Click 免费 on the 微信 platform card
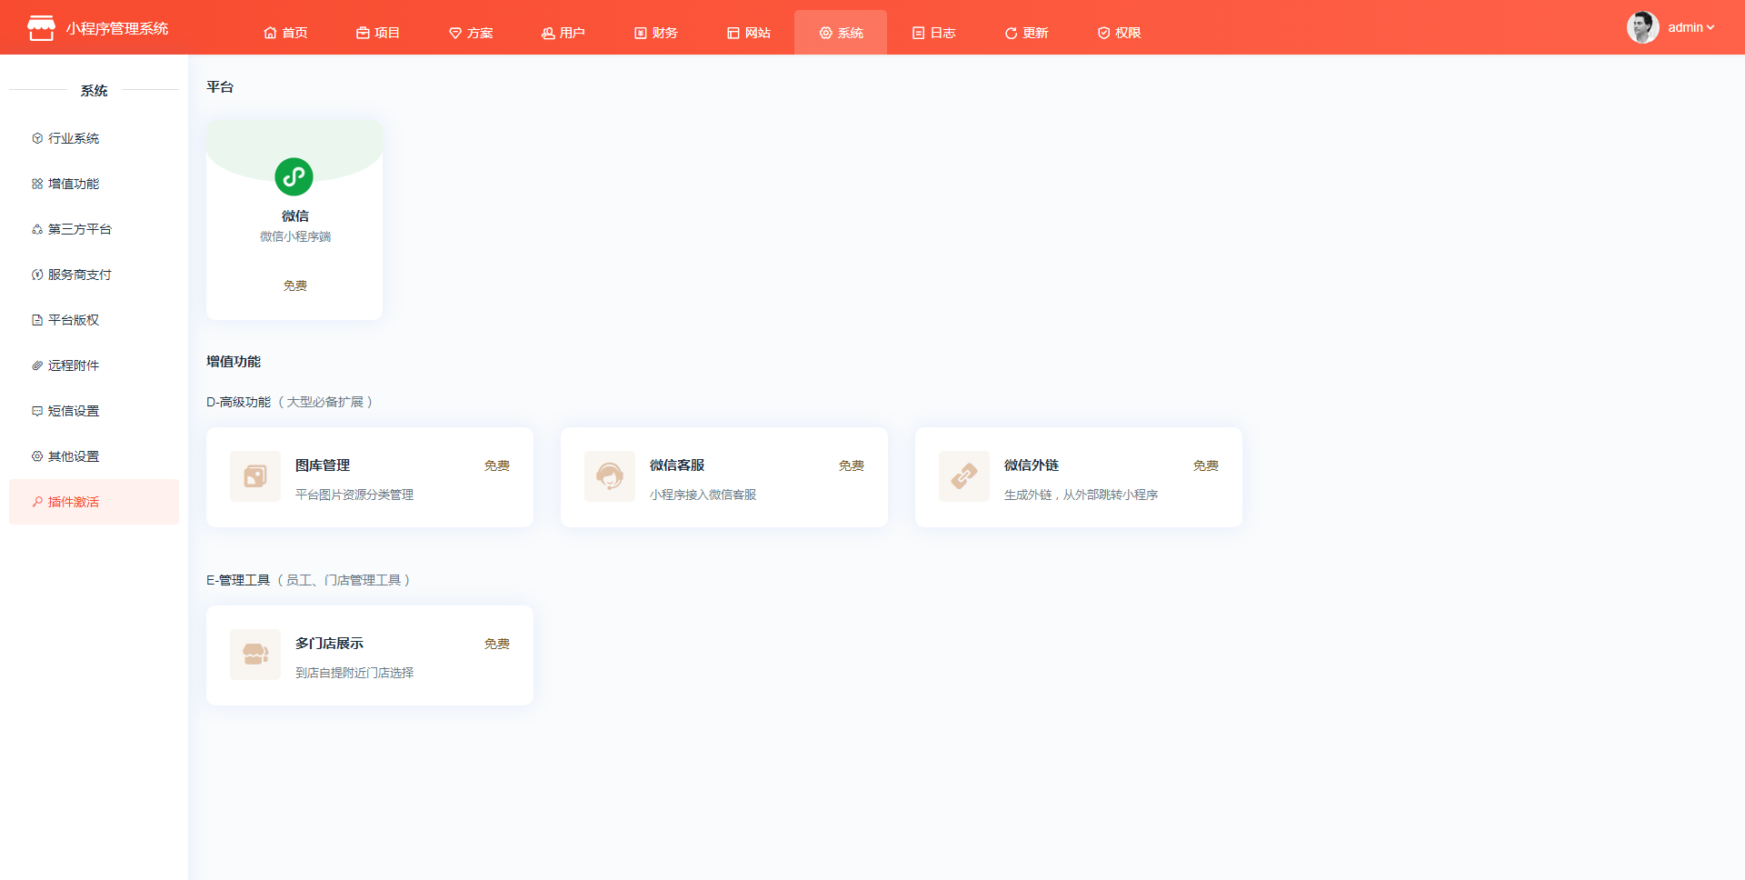The height and width of the screenshot is (880, 1745). [x=294, y=285]
